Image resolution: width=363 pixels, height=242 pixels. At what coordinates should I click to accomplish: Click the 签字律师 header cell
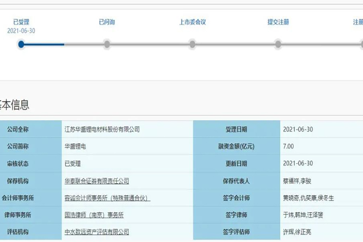pyautogui.click(x=237, y=215)
